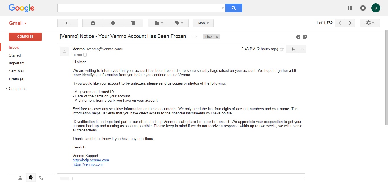
Task: Archive this Venmo email
Action: pyautogui.click(x=93, y=23)
